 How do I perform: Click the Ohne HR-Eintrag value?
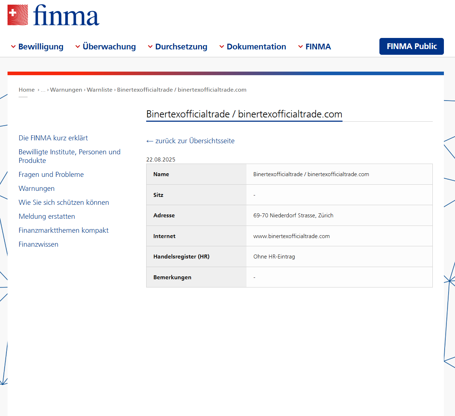pyautogui.click(x=274, y=257)
